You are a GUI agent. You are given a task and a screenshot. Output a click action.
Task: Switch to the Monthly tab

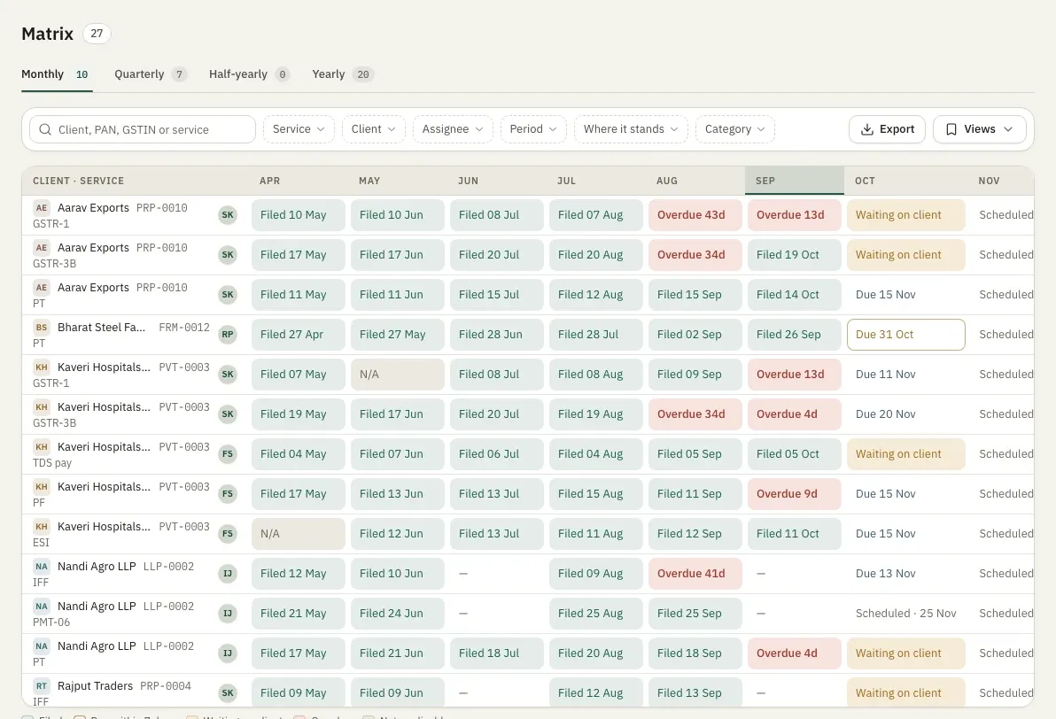57,74
